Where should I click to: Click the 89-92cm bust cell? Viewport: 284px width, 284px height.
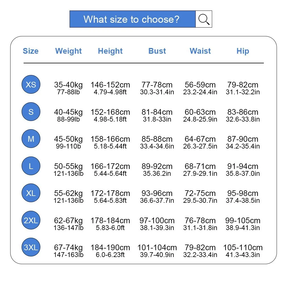tap(157, 166)
